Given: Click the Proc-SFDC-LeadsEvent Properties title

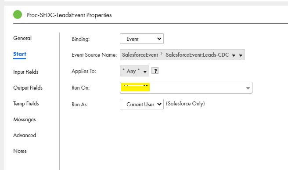Looking at the screenshot, I should pos(69,15).
